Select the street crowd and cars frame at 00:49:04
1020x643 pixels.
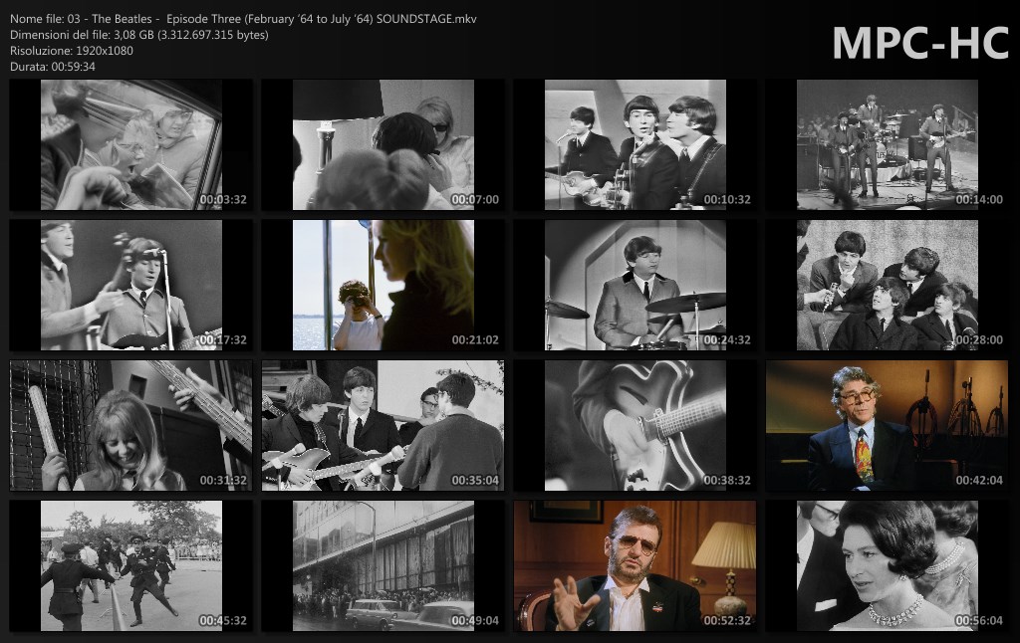(x=382, y=565)
